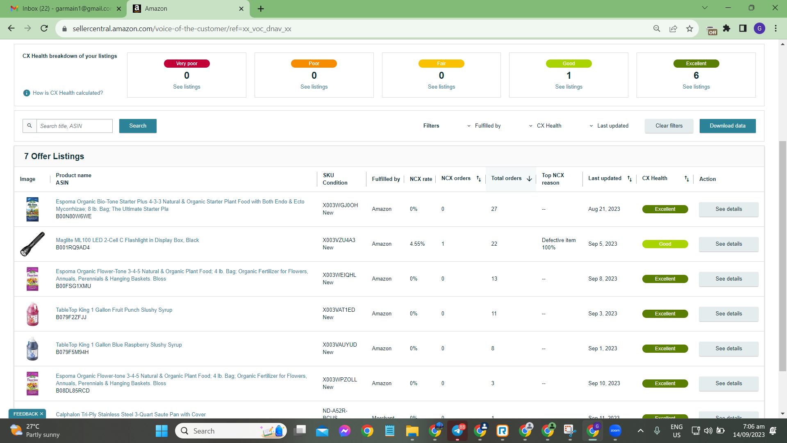Open the weather widget showing 27°C

[35, 431]
